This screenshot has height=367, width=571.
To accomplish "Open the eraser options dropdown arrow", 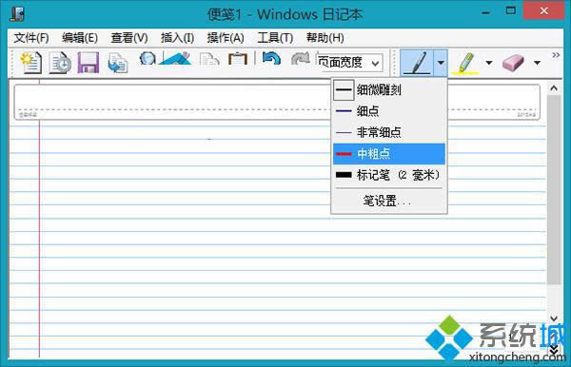I will [x=537, y=63].
